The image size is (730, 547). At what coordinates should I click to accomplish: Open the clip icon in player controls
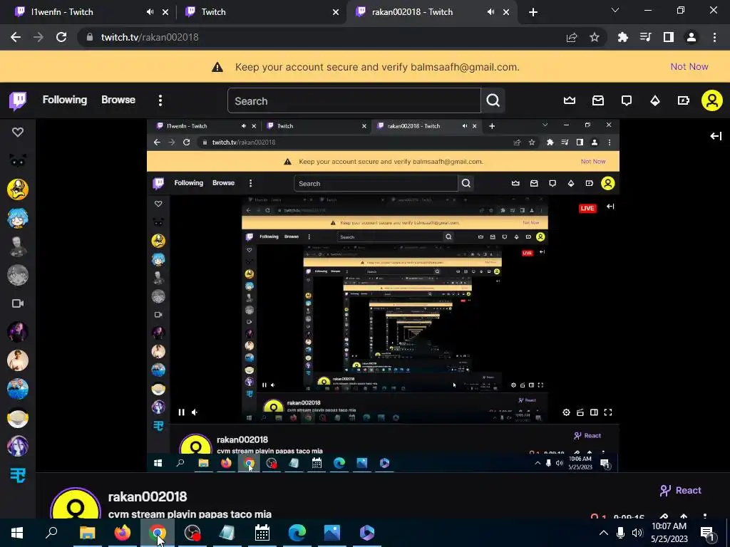point(580,412)
